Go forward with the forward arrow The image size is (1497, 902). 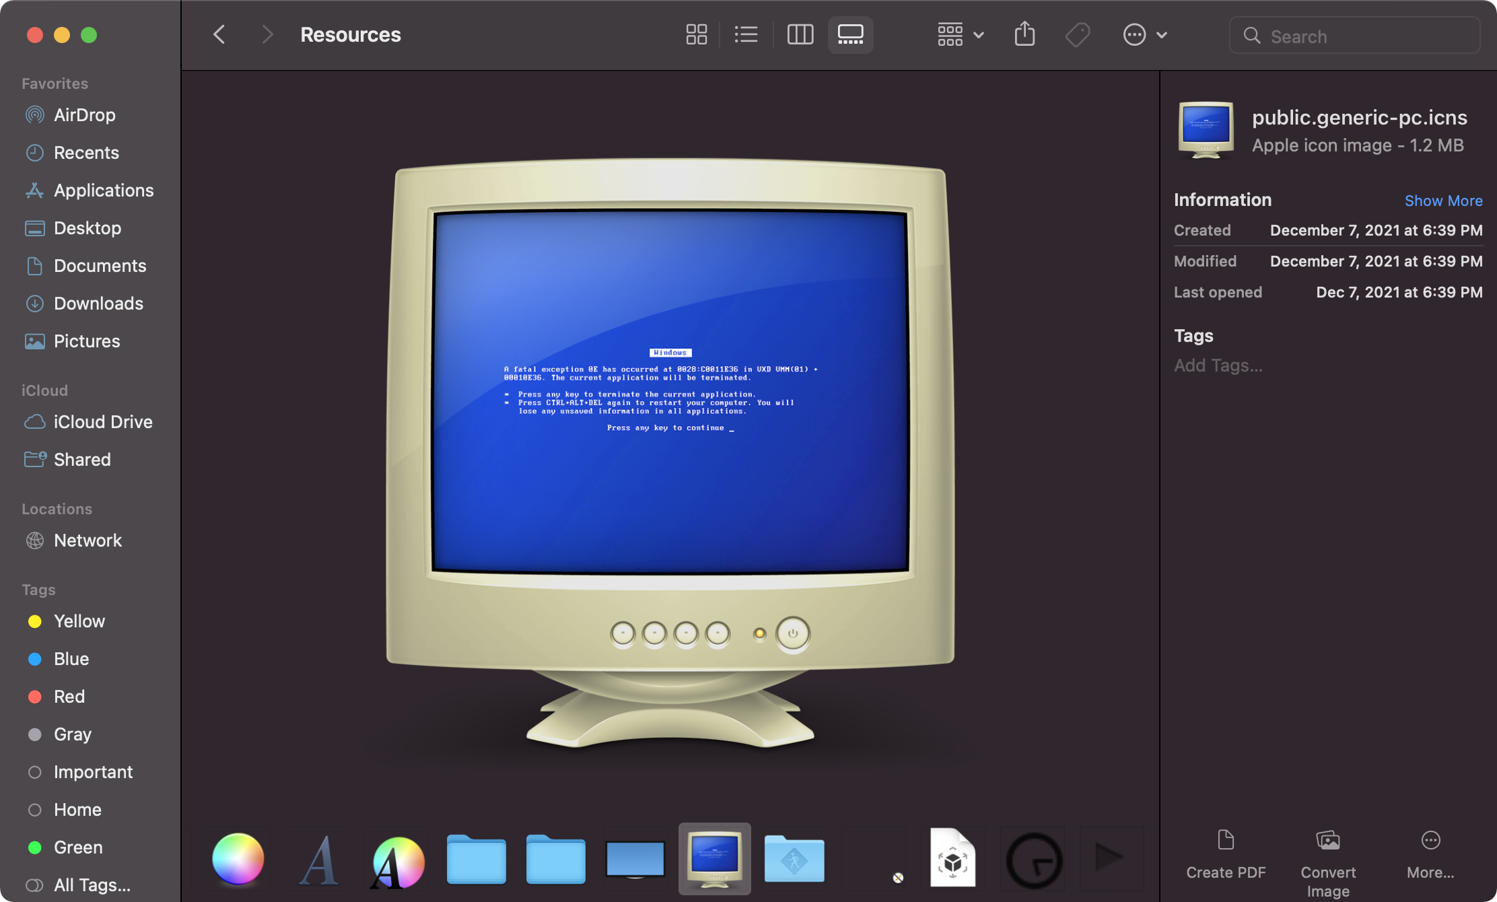(267, 34)
